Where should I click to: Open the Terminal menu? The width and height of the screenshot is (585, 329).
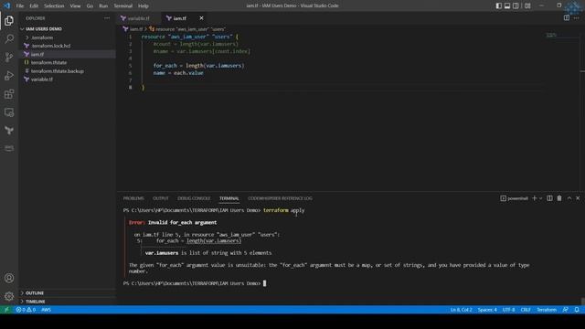(x=123, y=5)
